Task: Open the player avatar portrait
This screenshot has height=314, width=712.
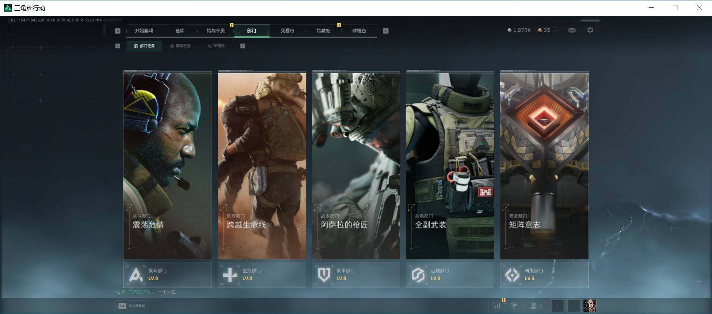Action: (590, 306)
